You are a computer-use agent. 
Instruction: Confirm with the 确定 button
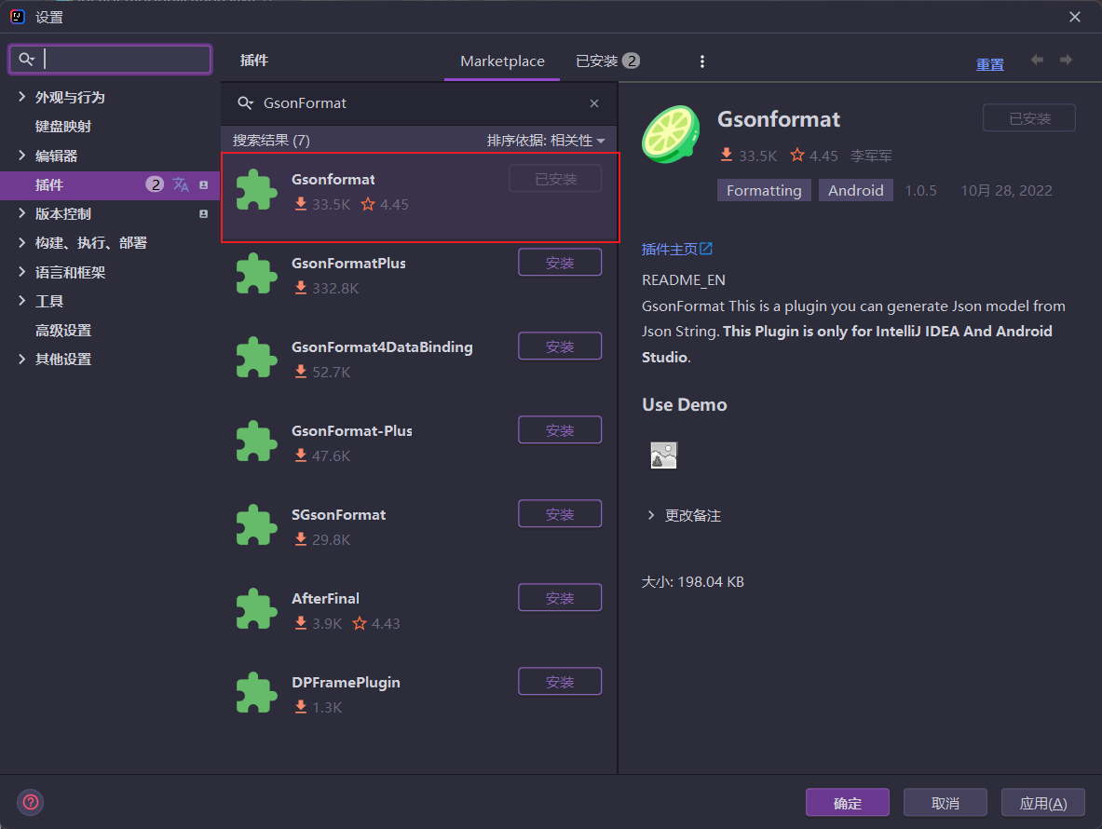click(848, 802)
